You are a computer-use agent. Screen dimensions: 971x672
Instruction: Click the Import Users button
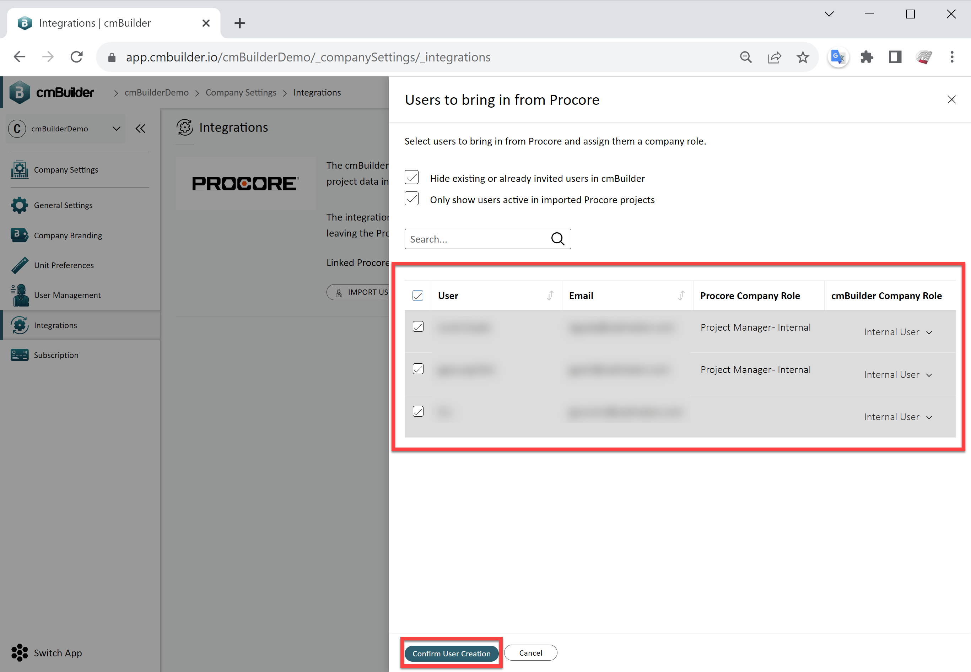coord(358,292)
